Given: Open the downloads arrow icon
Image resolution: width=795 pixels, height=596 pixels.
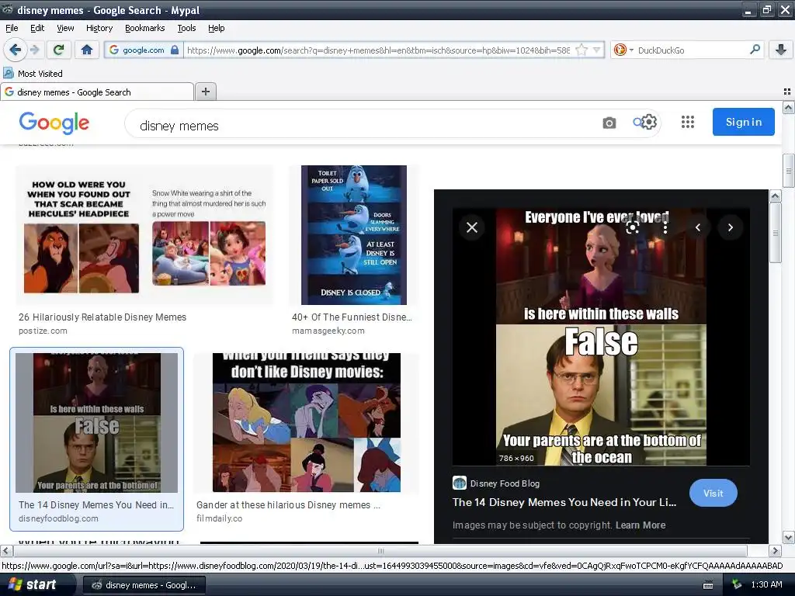Looking at the screenshot, I should [x=781, y=50].
